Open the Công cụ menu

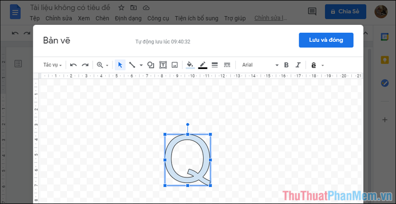158,19
